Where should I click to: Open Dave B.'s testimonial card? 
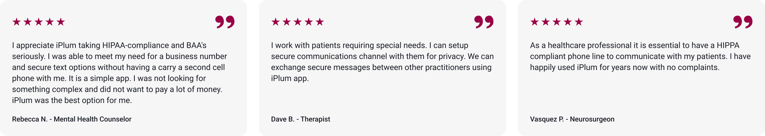click(x=382, y=68)
